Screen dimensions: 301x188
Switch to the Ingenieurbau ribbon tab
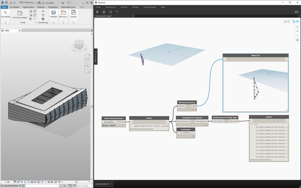(x=28, y=7)
